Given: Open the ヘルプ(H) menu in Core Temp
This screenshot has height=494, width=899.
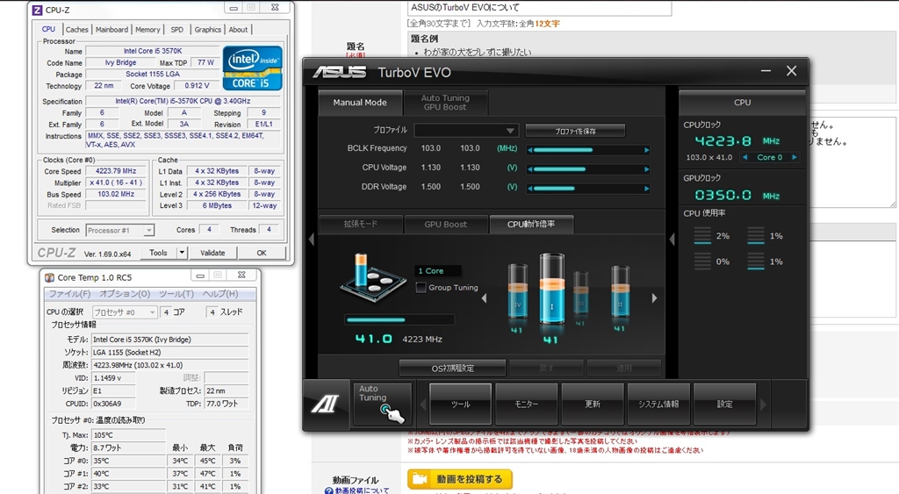Looking at the screenshot, I should pyautogui.click(x=220, y=293).
